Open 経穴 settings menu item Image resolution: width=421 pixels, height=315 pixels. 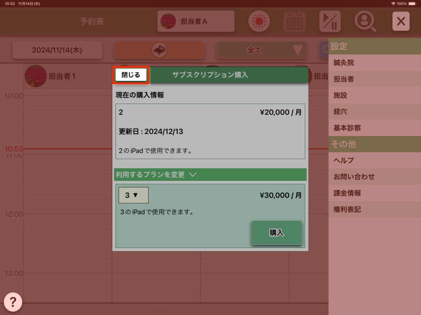tap(340, 112)
